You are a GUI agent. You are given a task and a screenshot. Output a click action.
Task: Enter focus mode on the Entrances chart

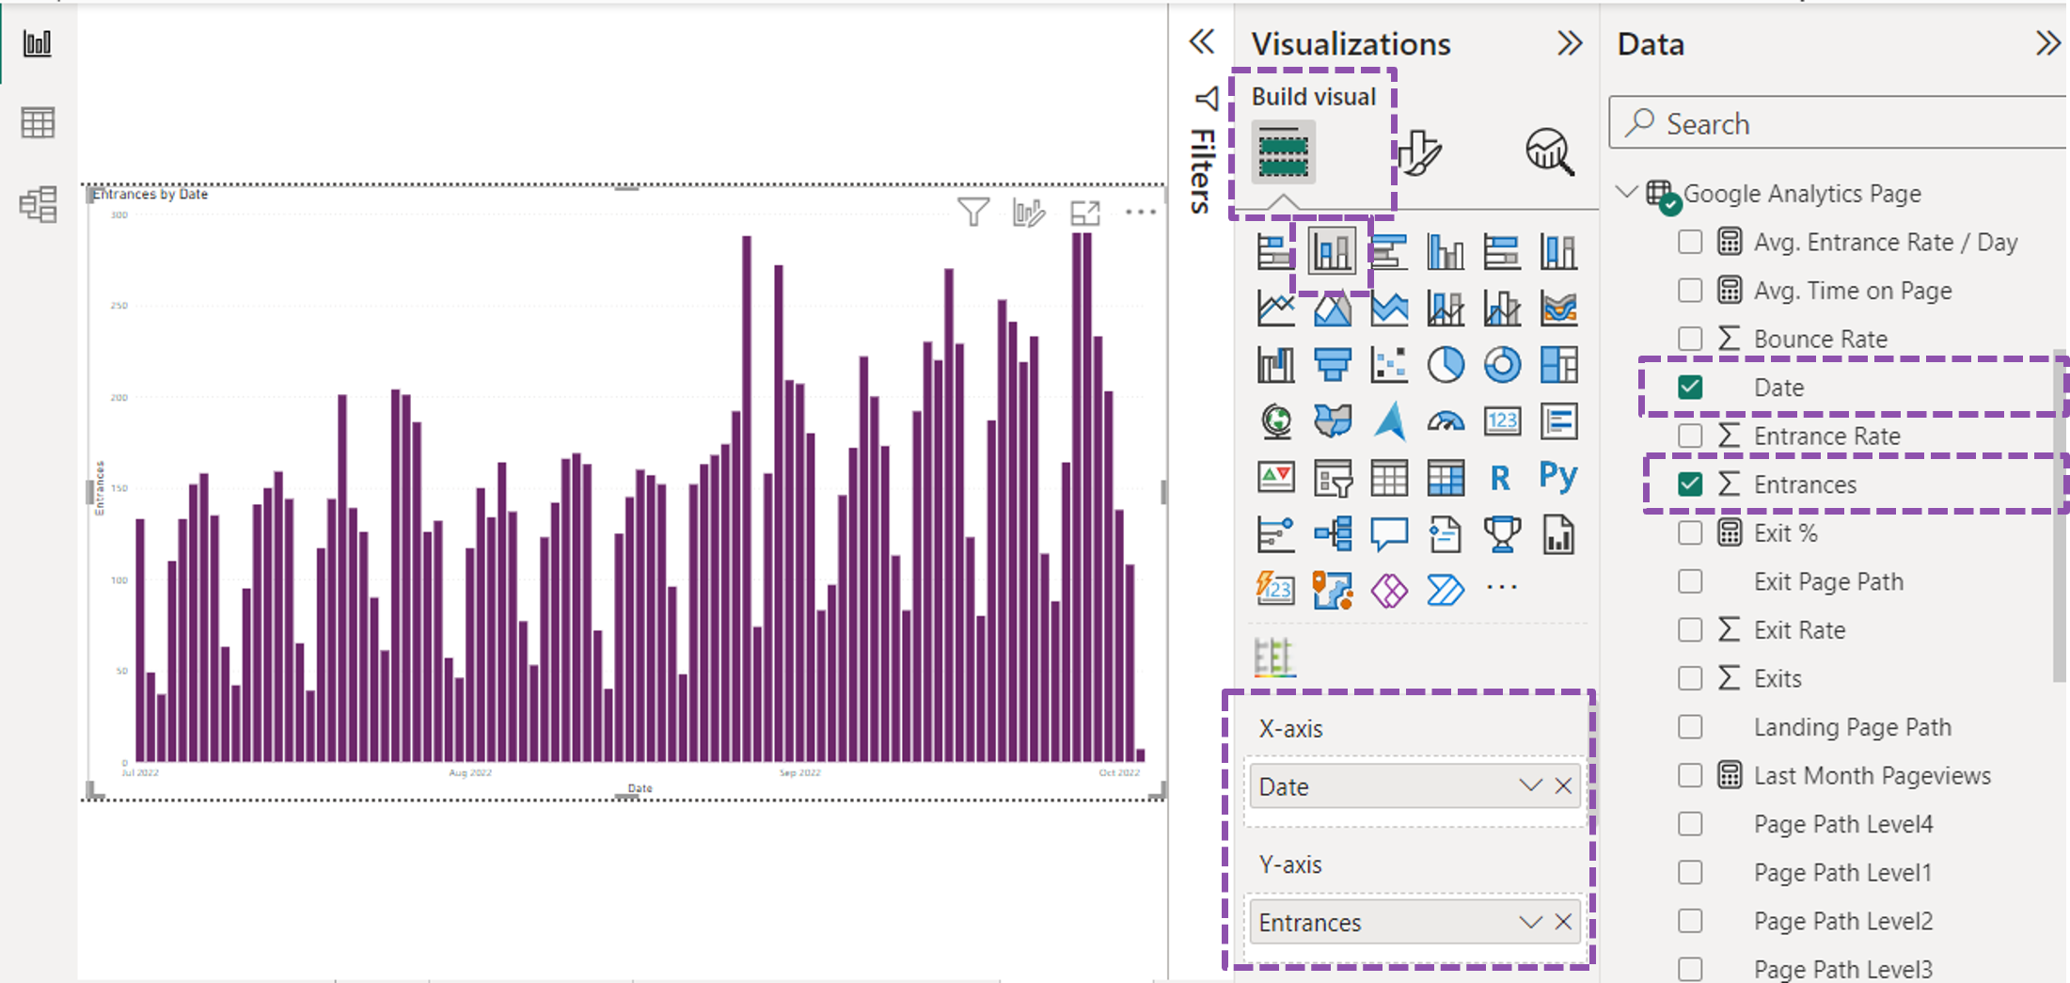click(1085, 214)
